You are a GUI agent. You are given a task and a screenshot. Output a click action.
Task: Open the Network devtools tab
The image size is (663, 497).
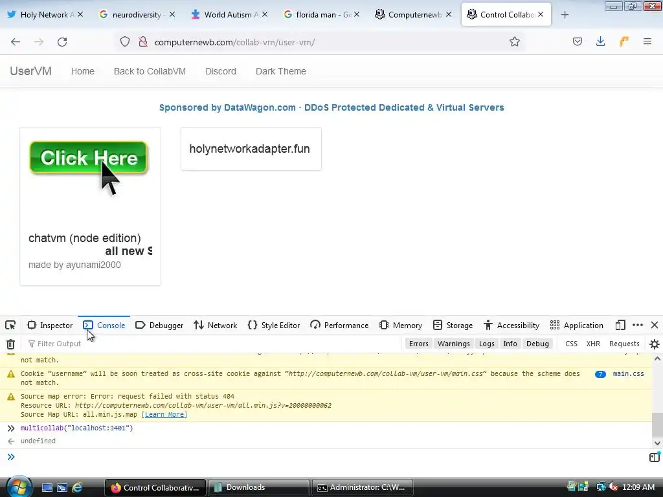coord(215,325)
